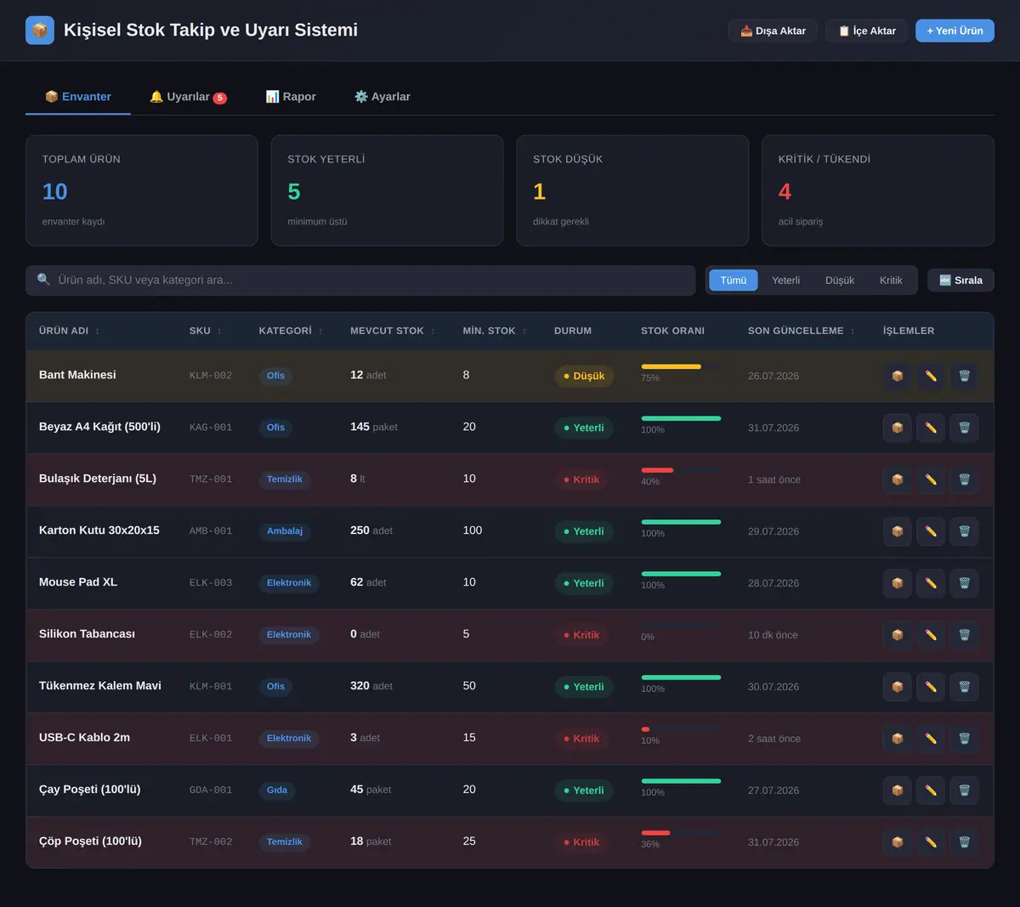Select the Tümü filter option
This screenshot has width=1020, height=907.
(734, 281)
